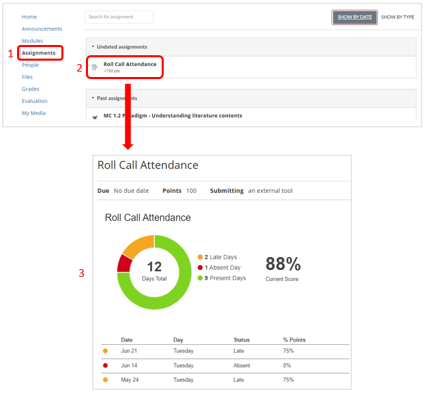This screenshot has width=425, height=394.
Task: Open the Home course link
Action: [29, 17]
